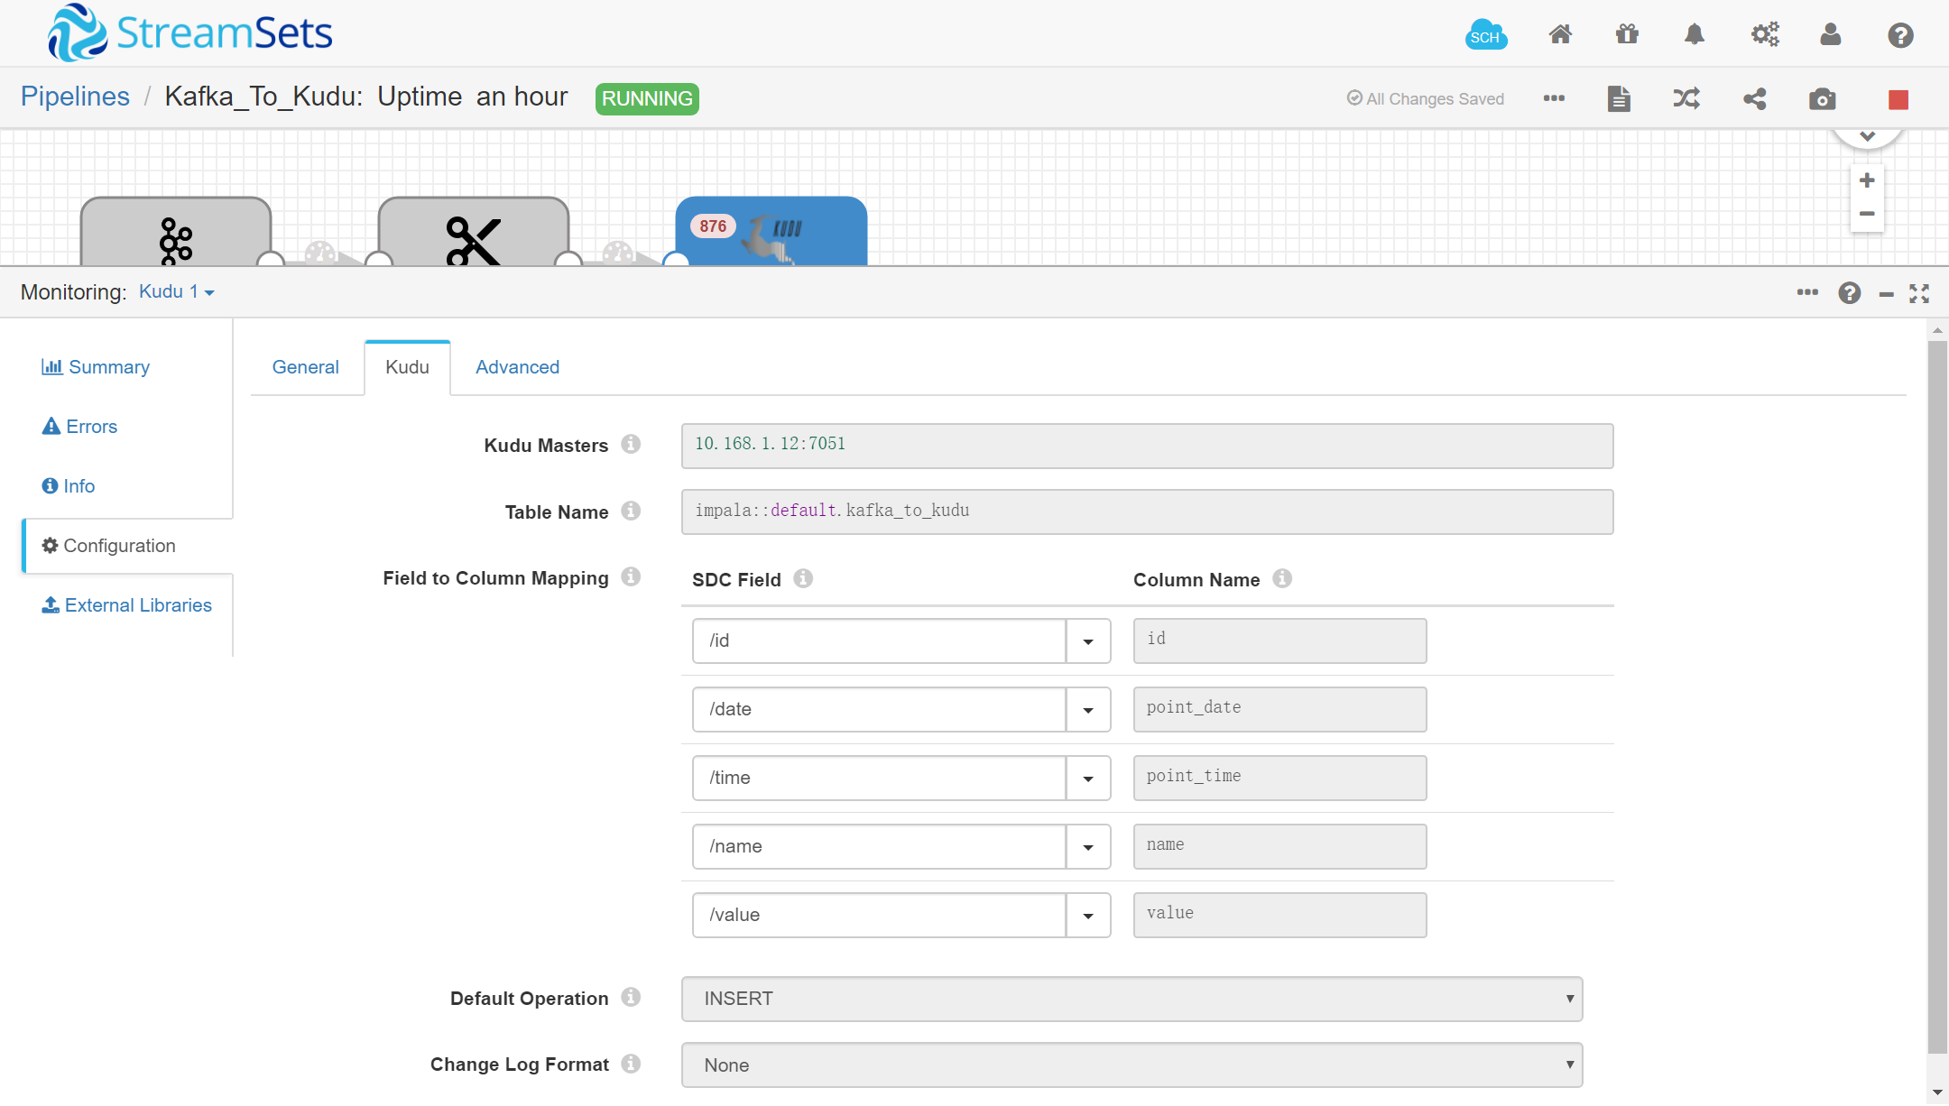1949x1106 pixels.
Task: Open the Default Operation INSERT dropdown
Action: pyautogui.click(x=1132, y=999)
